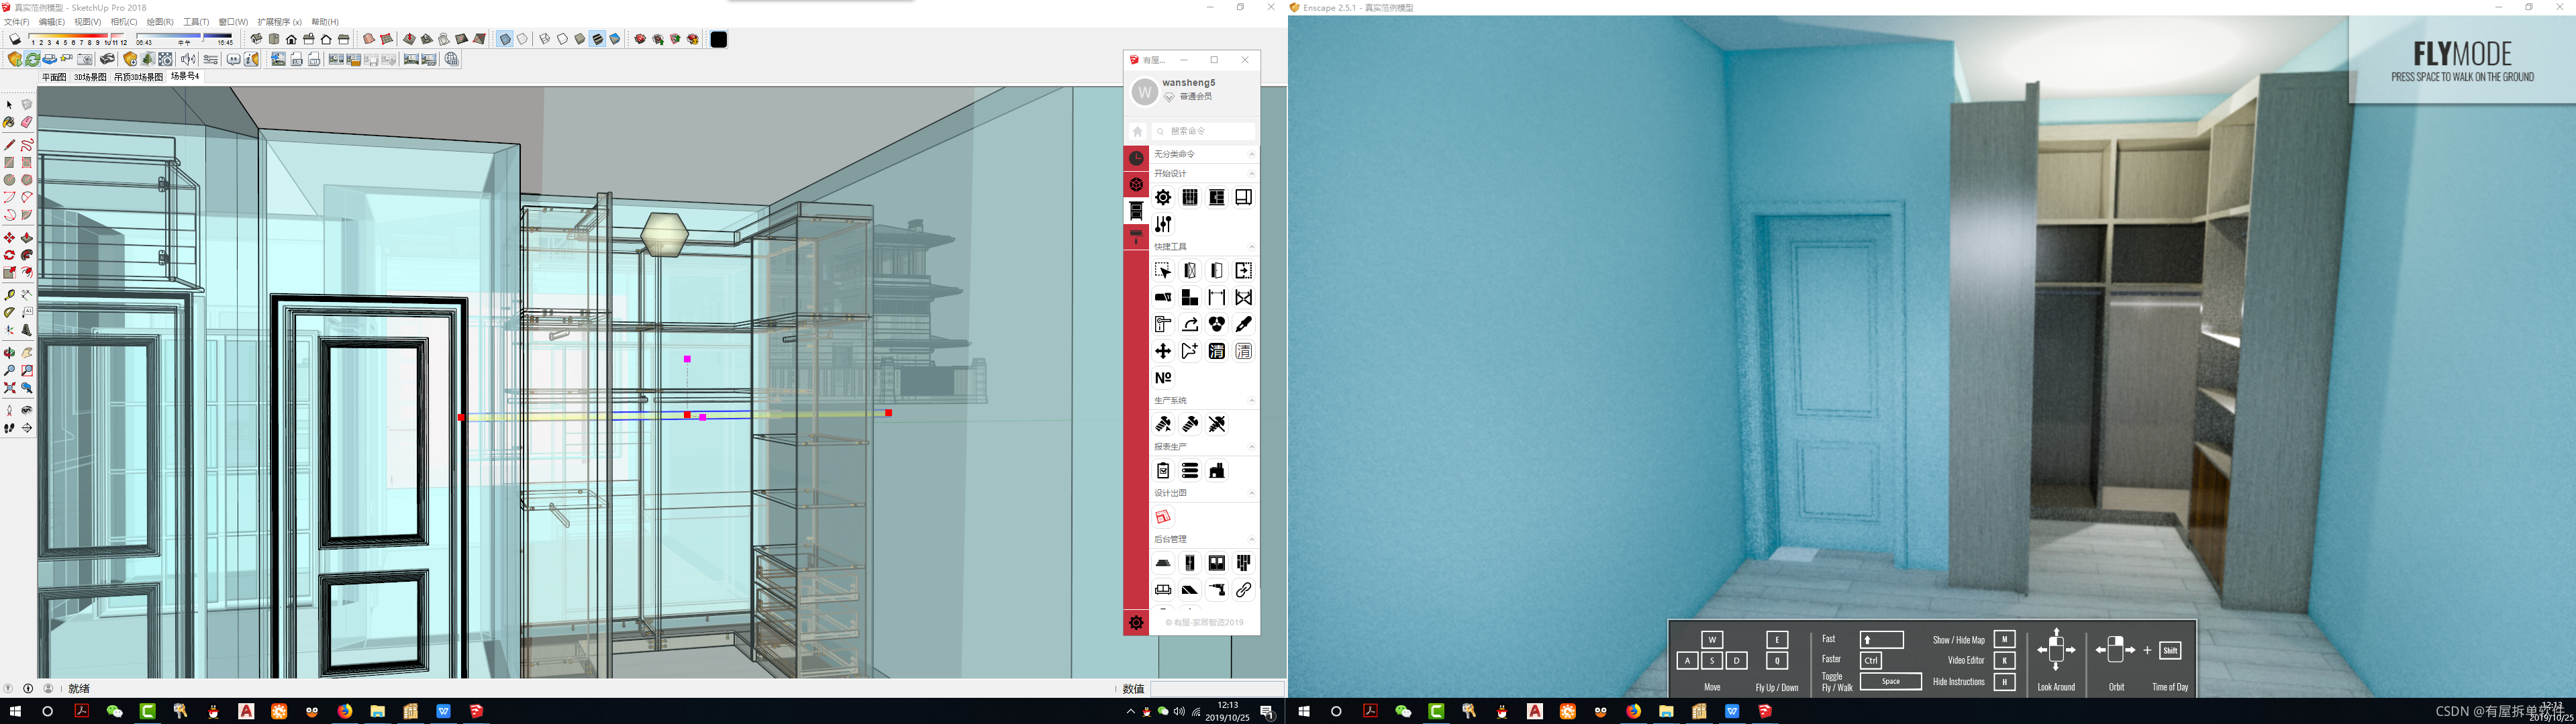Take an Enscape screenshot with camera icon
Screen dimensions: 2576x724
click(85, 59)
